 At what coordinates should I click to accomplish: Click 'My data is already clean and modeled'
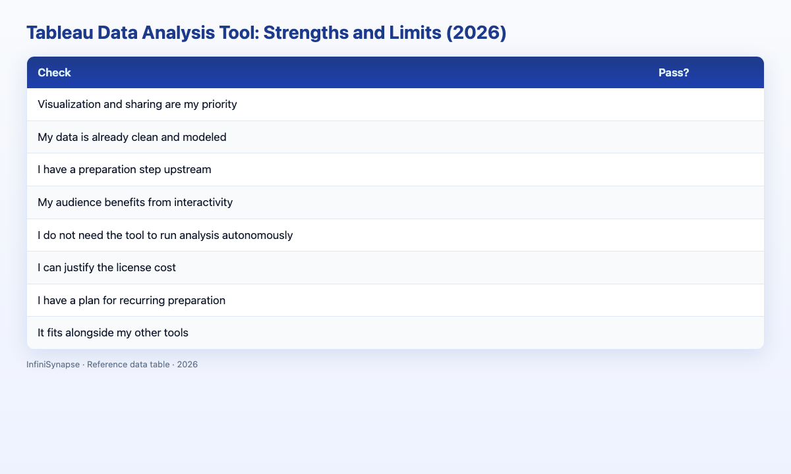pos(132,137)
